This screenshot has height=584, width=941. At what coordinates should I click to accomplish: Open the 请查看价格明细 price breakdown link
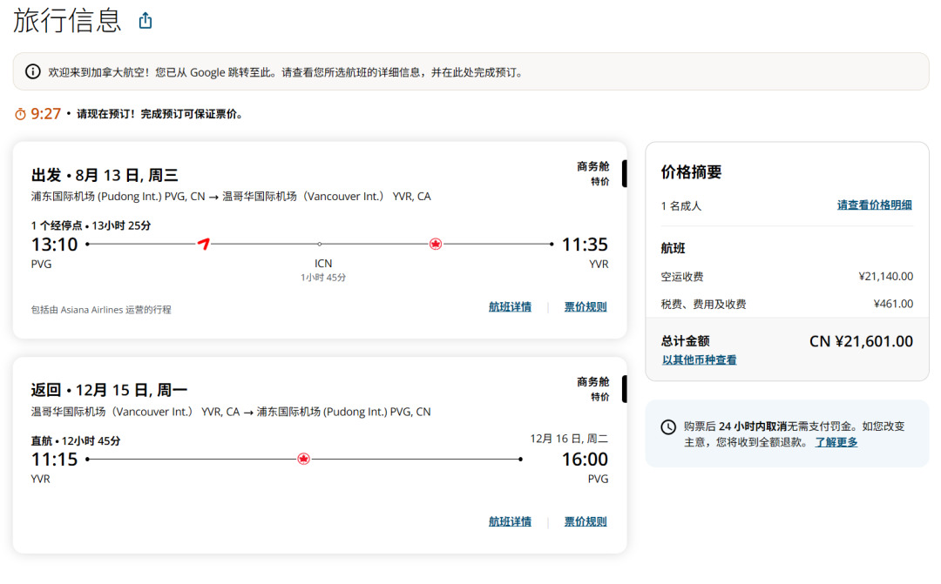point(874,205)
